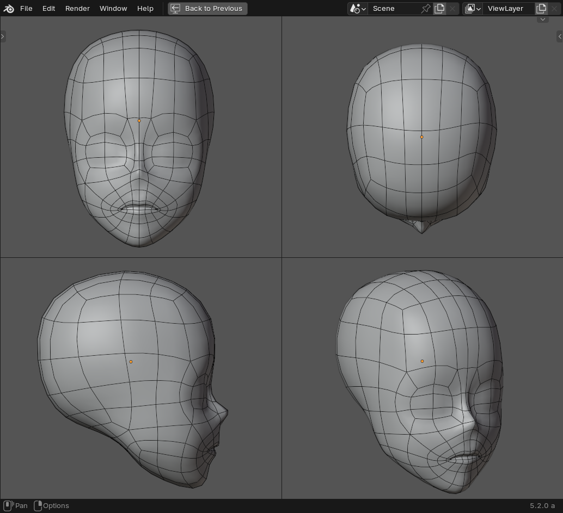563x513 pixels.
Task: Open the Scene browse dropdown
Action: [357, 9]
